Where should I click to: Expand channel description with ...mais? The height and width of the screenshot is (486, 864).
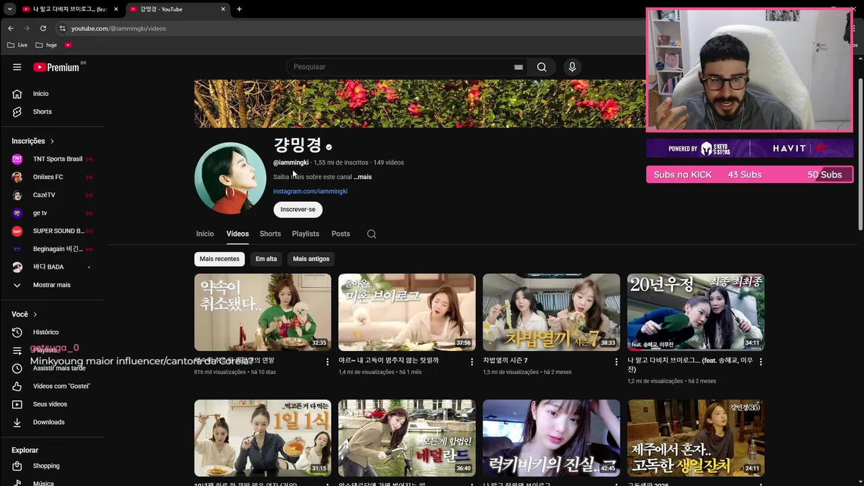(362, 177)
